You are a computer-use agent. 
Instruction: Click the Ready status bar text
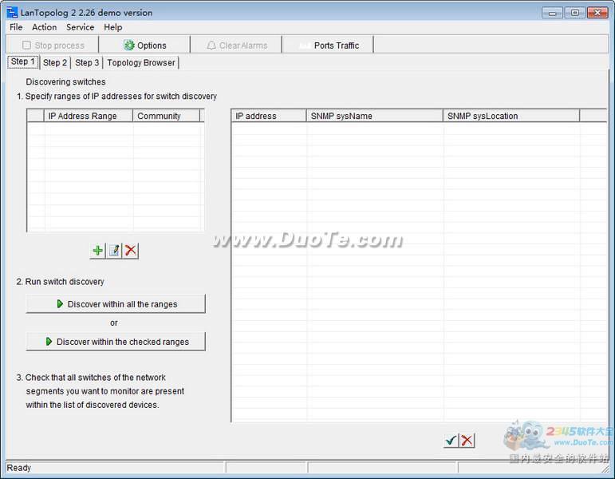tap(19, 468)
